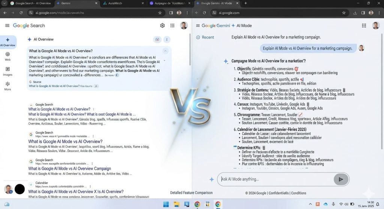The height and width of the screenshot is (209, 384).
Task: Open Google apps grid in Search window
Action: [172, 25]
